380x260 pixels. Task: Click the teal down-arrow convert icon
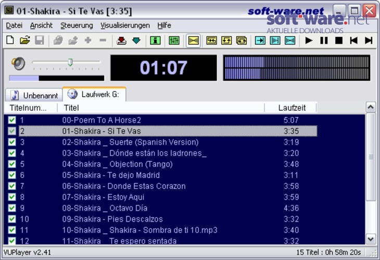coord(136,40)
